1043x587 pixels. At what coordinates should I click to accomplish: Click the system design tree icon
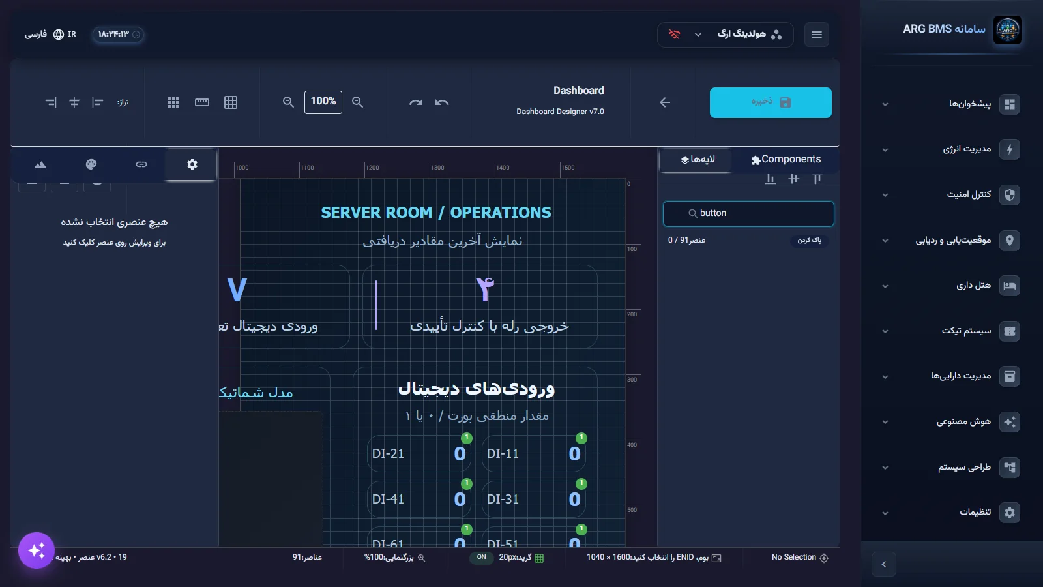coord(1010,468)
